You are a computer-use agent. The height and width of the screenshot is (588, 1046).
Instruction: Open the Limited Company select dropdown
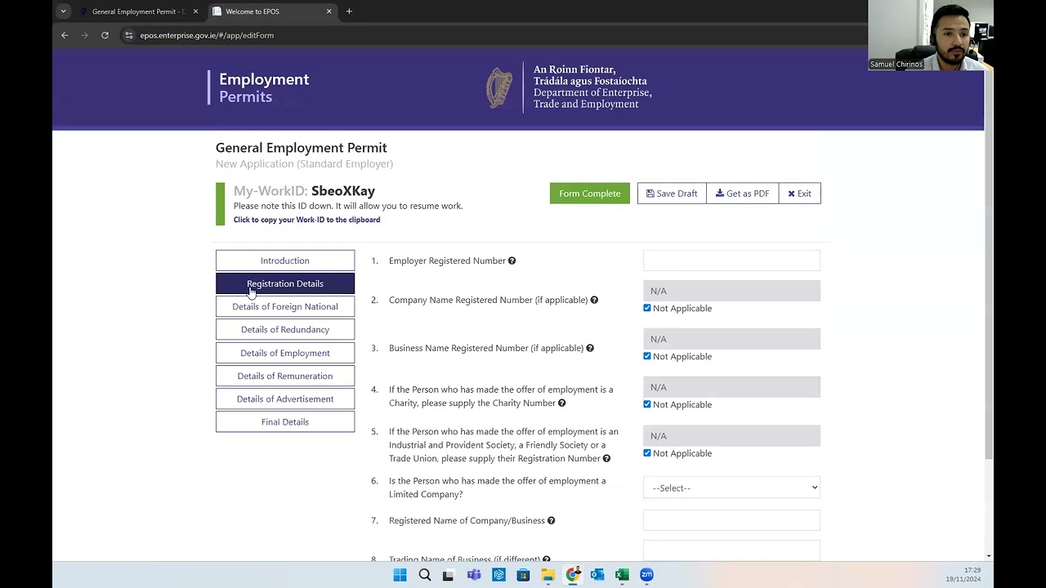[x=731, y=488]
